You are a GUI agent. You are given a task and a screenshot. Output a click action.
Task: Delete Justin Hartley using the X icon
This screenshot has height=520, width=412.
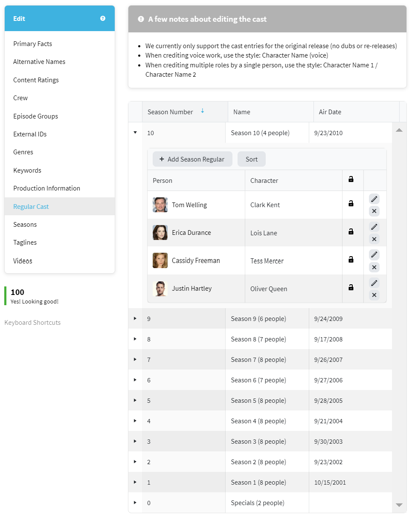(x=374, y=295)
